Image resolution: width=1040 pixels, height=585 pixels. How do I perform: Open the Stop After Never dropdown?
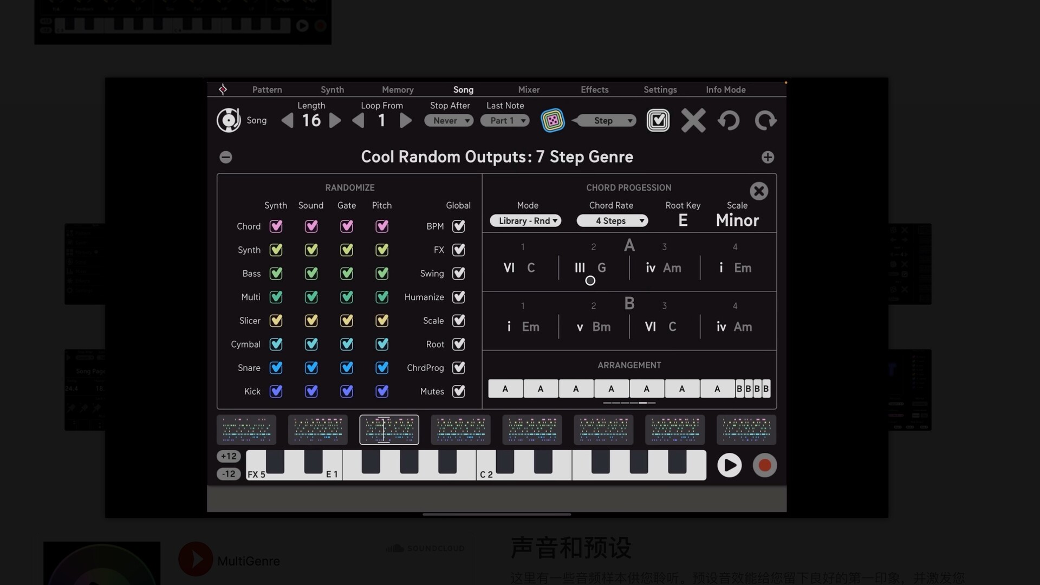click(449, 121)
